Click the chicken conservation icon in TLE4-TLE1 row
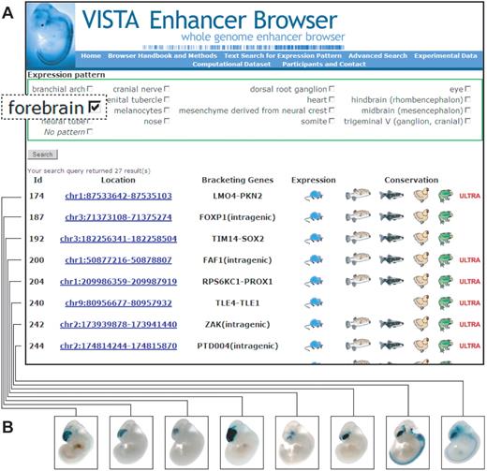This screenshot has height=471, width=487. (421, 302)
